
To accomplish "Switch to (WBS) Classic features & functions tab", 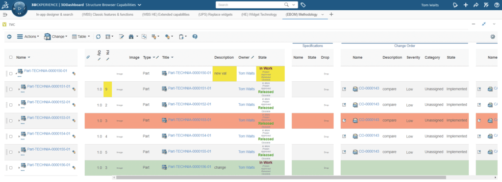I will pos(107,14).
